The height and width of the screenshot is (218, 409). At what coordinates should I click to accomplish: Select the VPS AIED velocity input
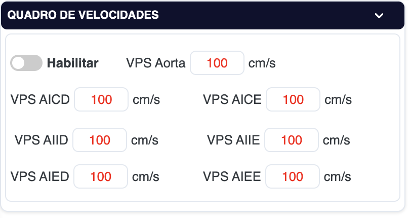pos(101,177)
